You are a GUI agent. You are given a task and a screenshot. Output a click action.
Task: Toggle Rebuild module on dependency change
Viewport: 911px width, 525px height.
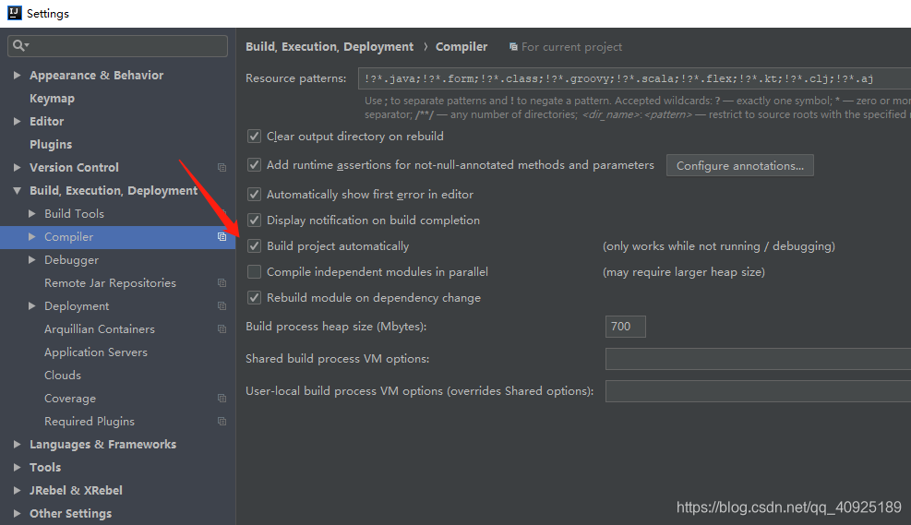tap(254, 297)
